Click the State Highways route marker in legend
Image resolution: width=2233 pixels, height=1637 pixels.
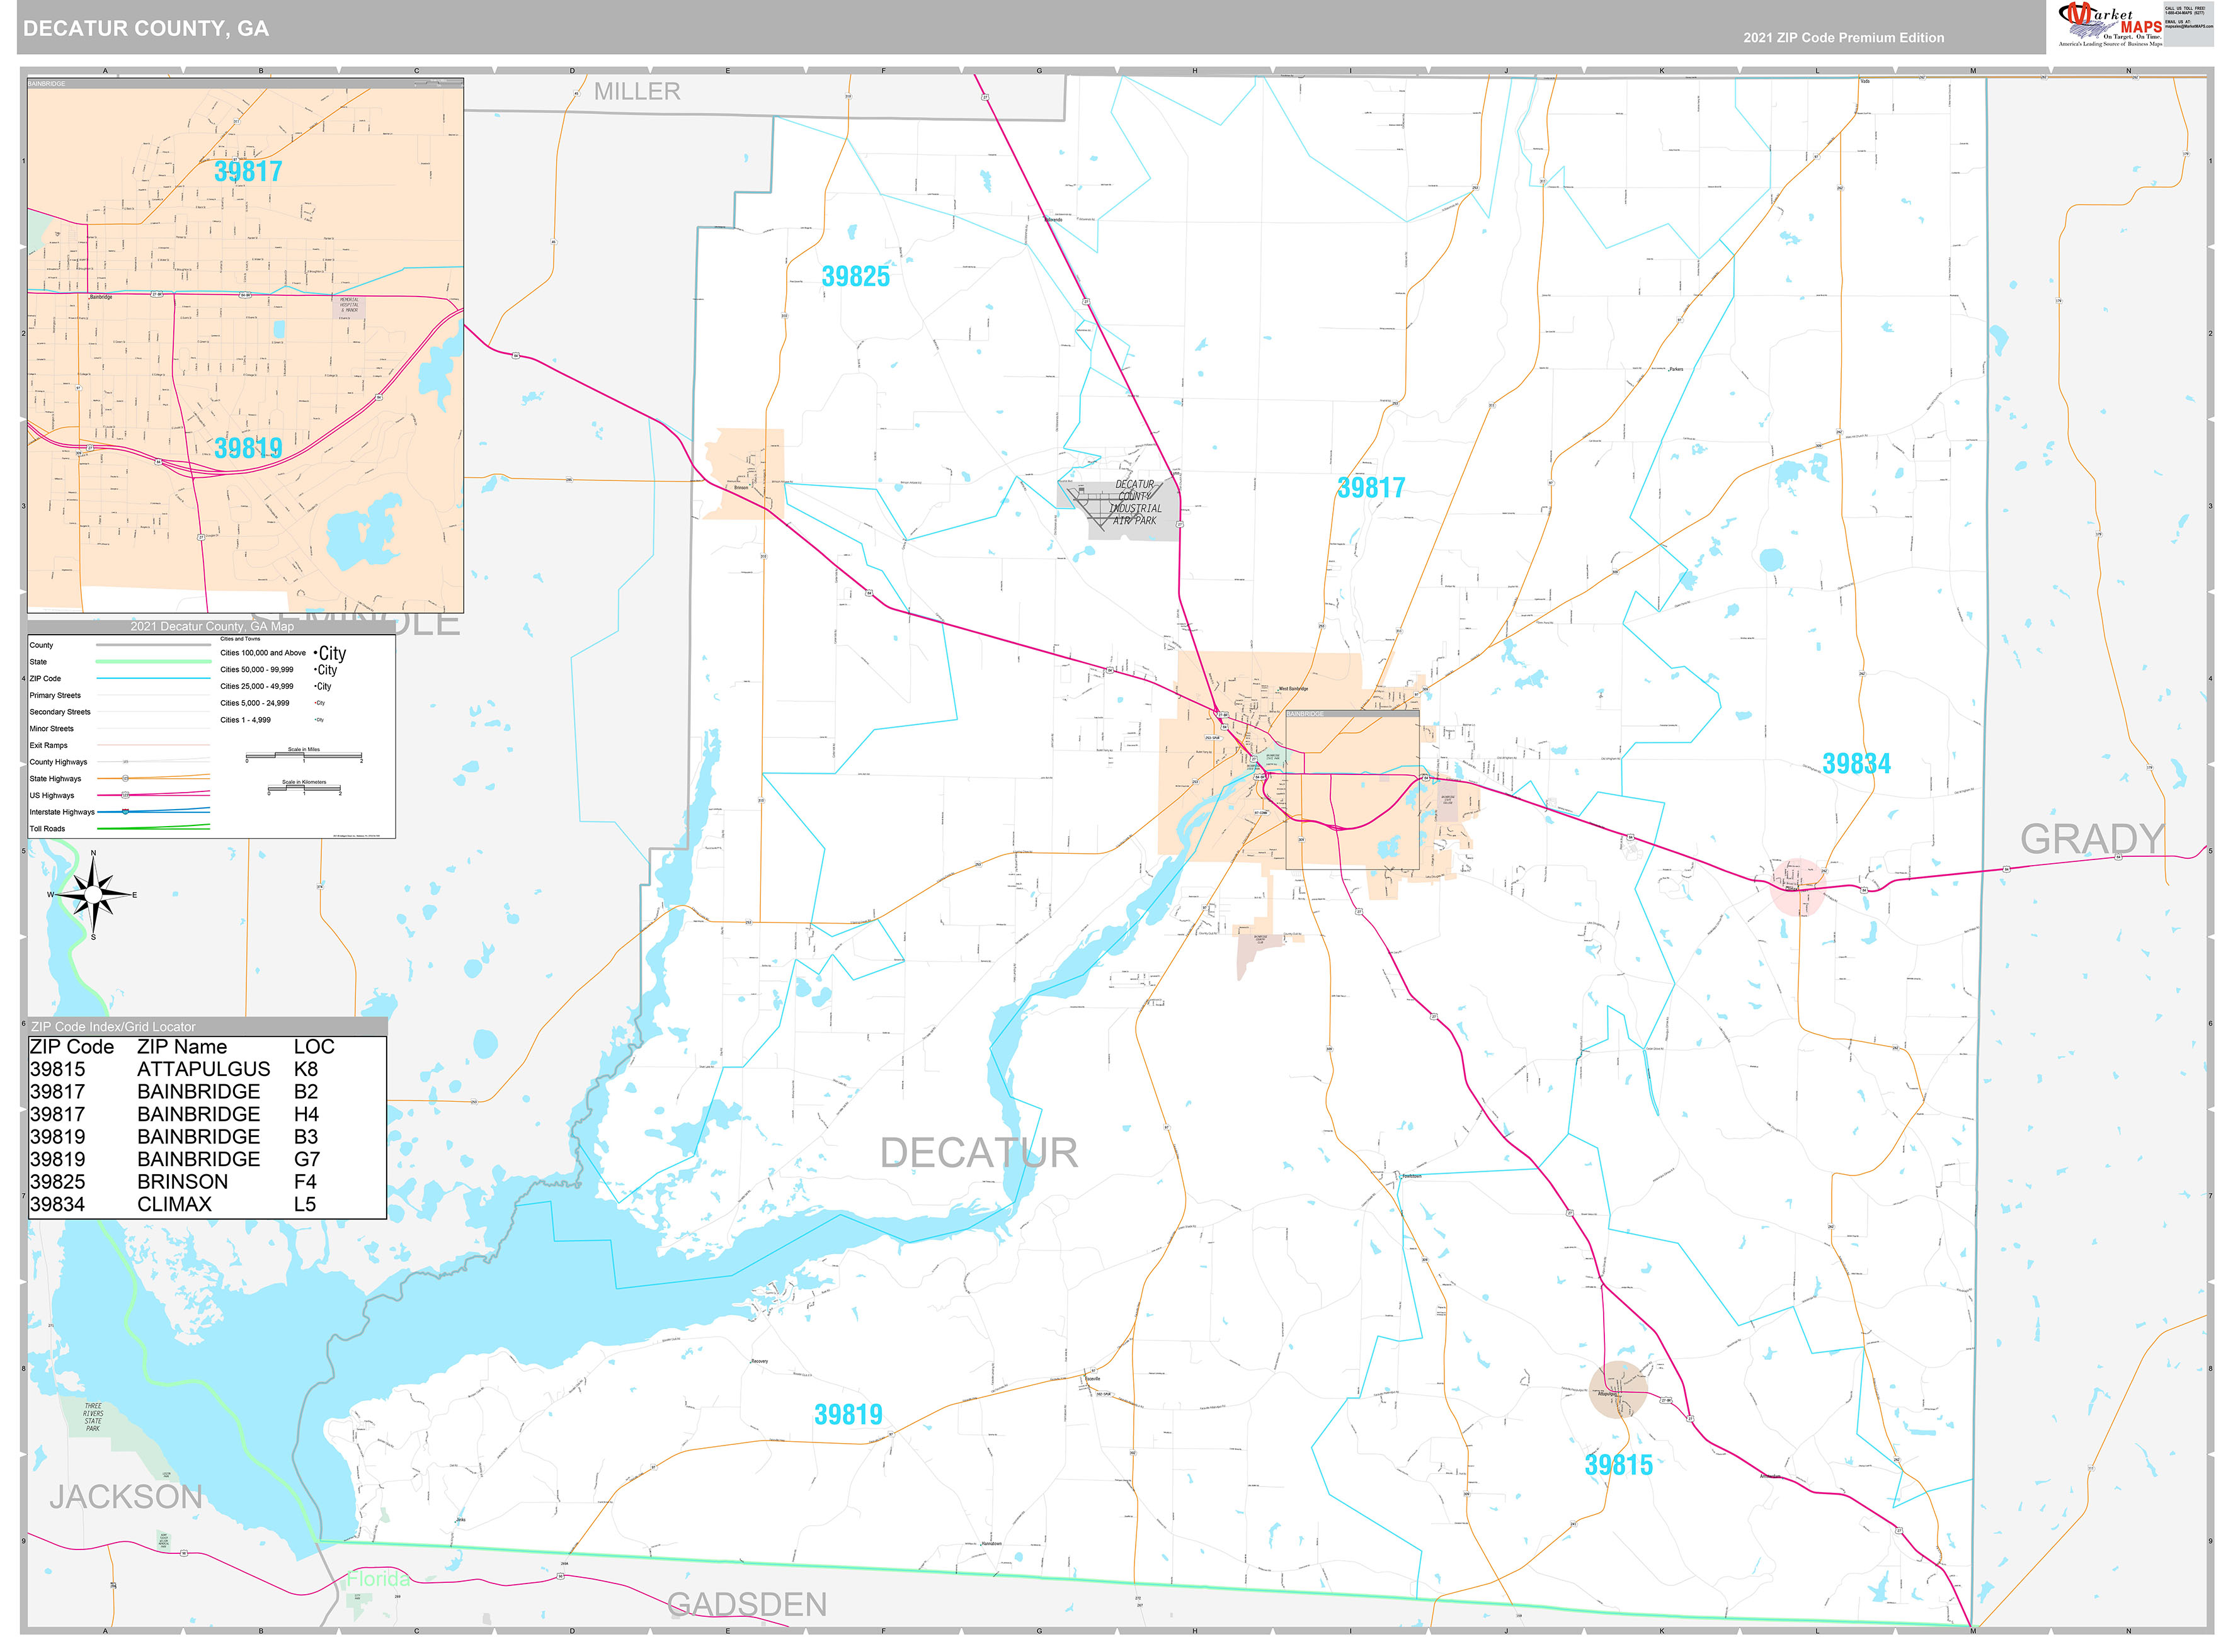125,779
